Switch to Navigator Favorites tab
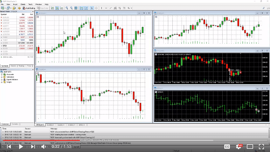270x152 pixels. click(x=15, y=124)
